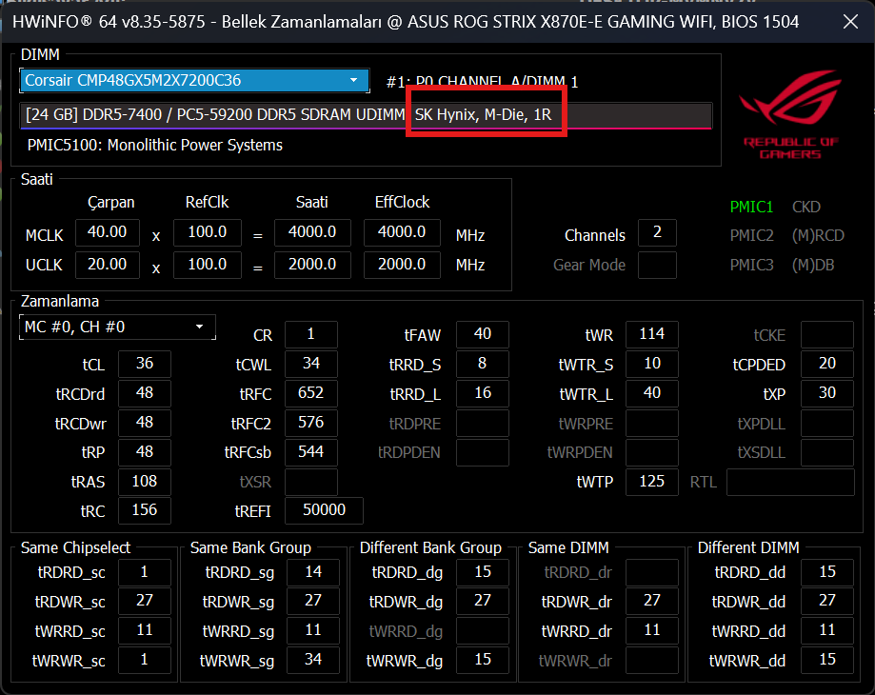Click the tRDWR_dg value 27

pos(482,602)
